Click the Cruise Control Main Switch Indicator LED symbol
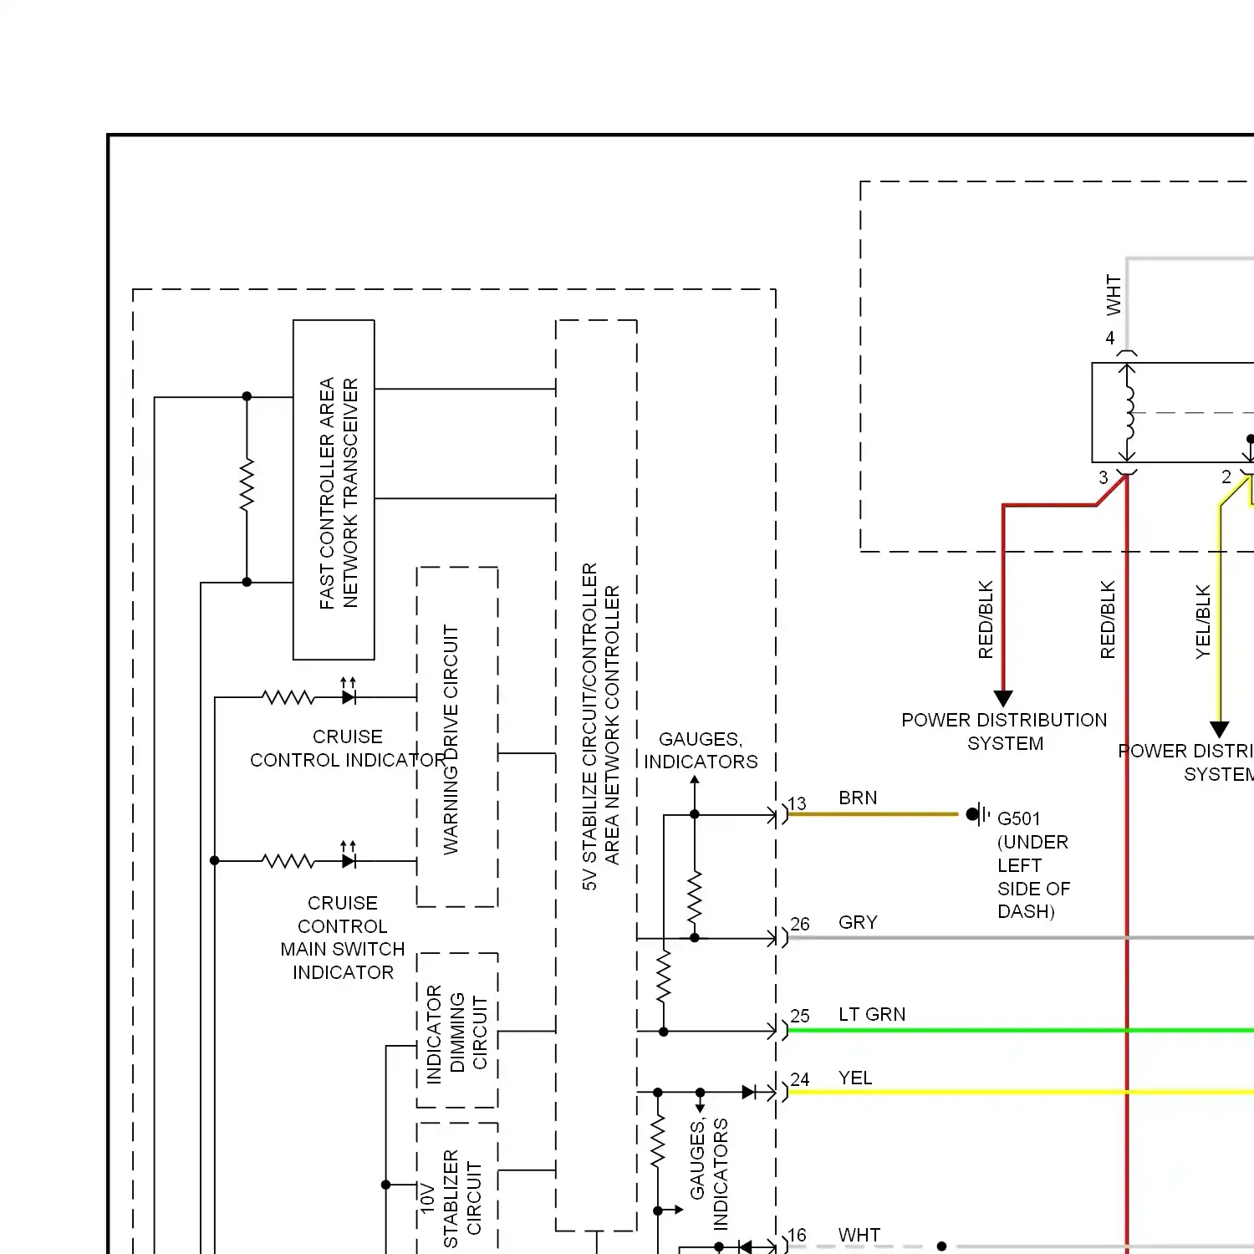The image size is (1254, 1254). [349, 860]
